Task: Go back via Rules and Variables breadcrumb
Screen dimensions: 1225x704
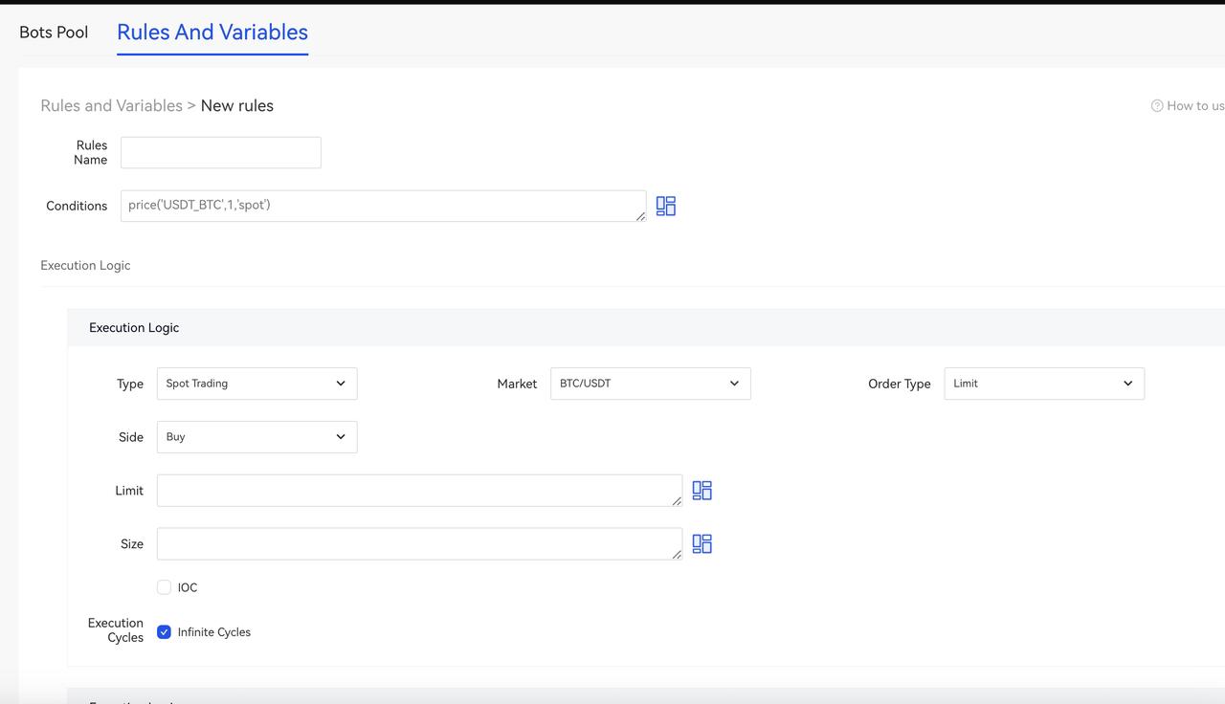Action: click(111, 106)
